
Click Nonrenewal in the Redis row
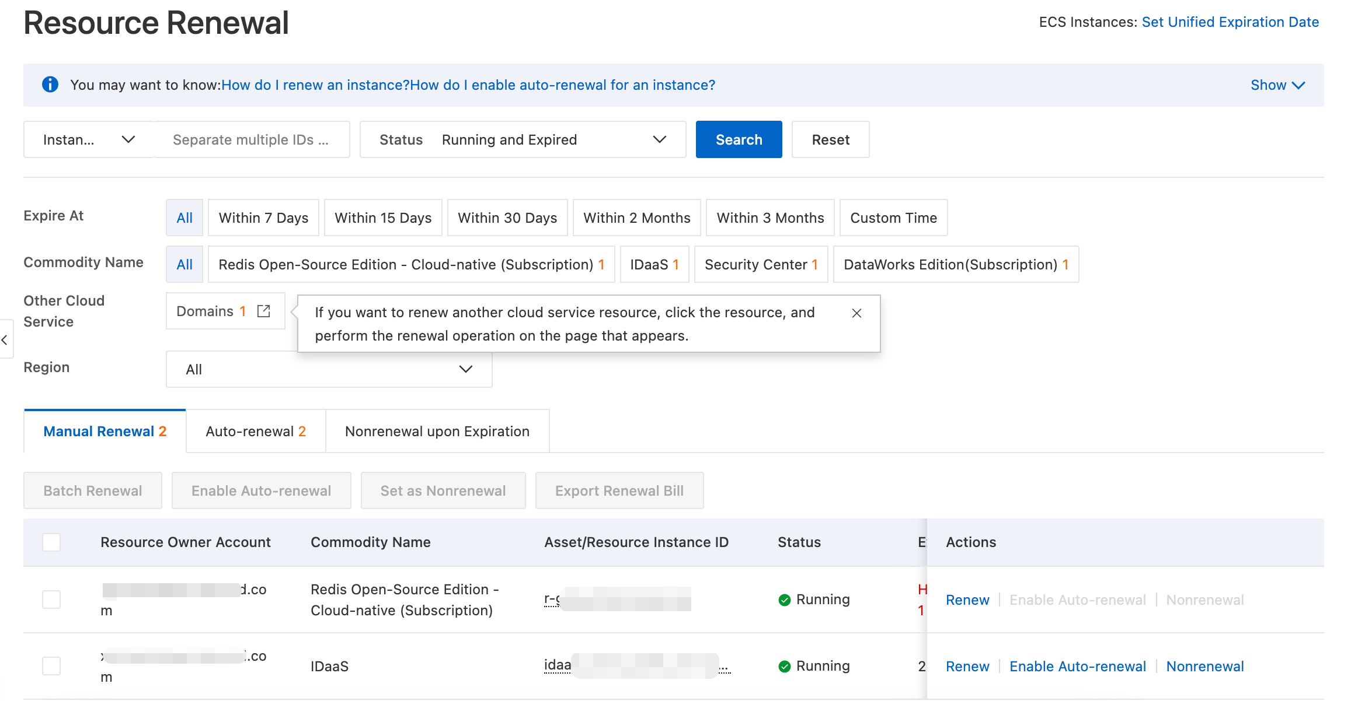(x=1205, y=600)
